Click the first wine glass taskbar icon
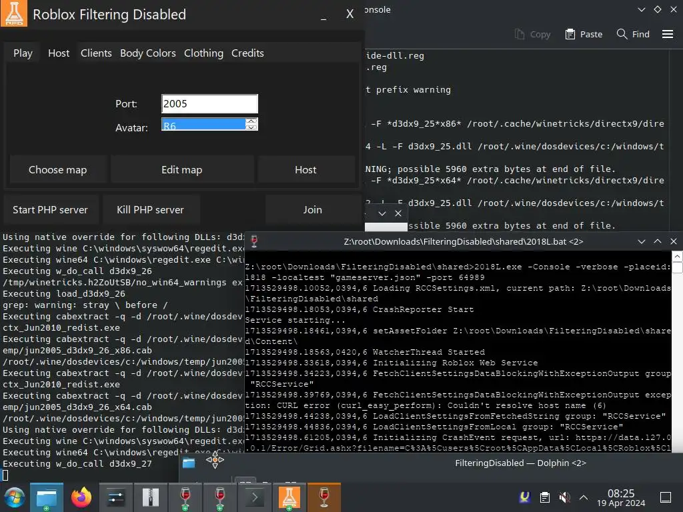Viewport: 683px width, 512px height. pyautogui.click(x=185, y=497)
